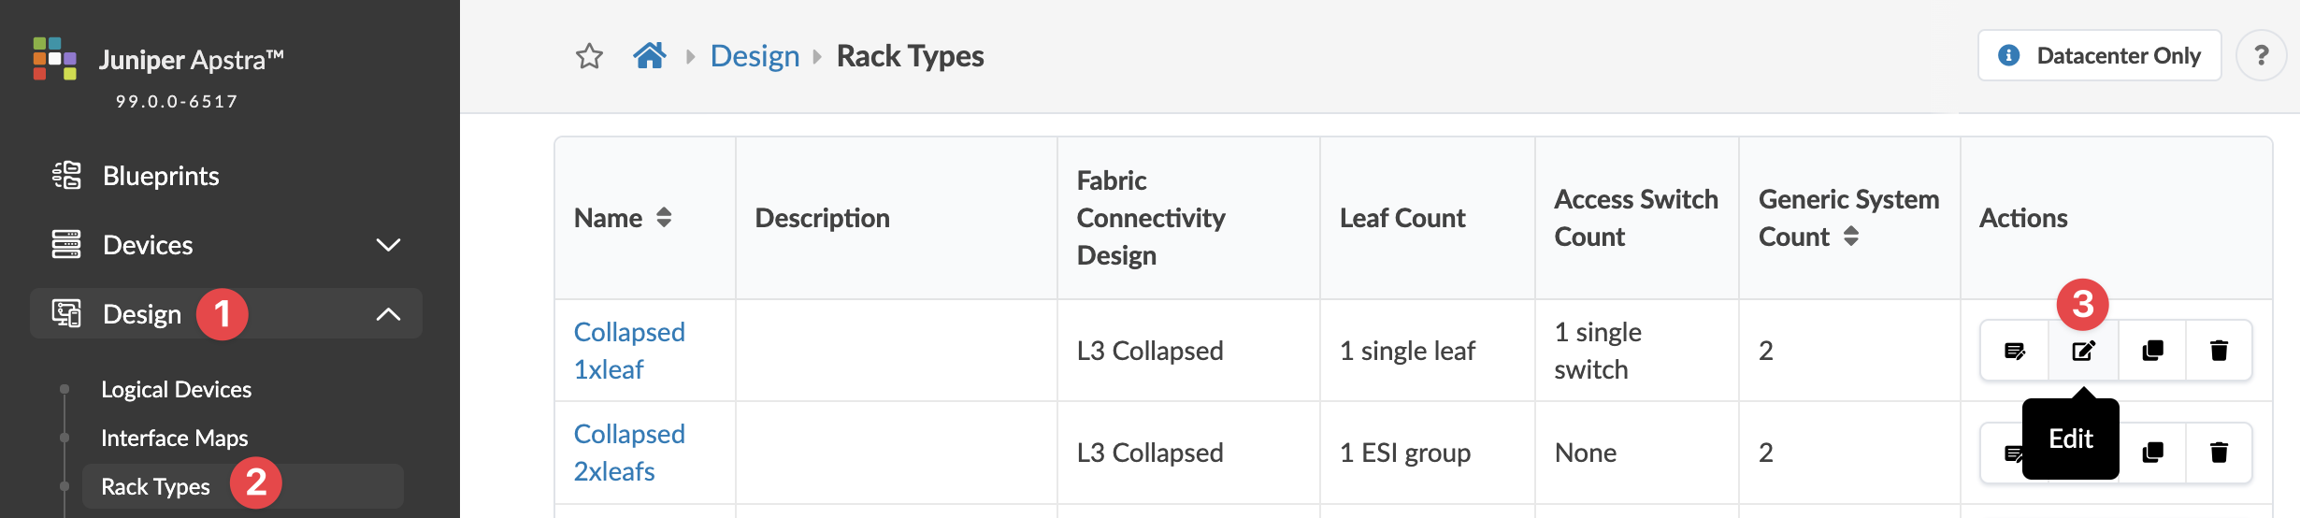
Task: Collapse the Design menu section
Action: [x=388, y=314]
